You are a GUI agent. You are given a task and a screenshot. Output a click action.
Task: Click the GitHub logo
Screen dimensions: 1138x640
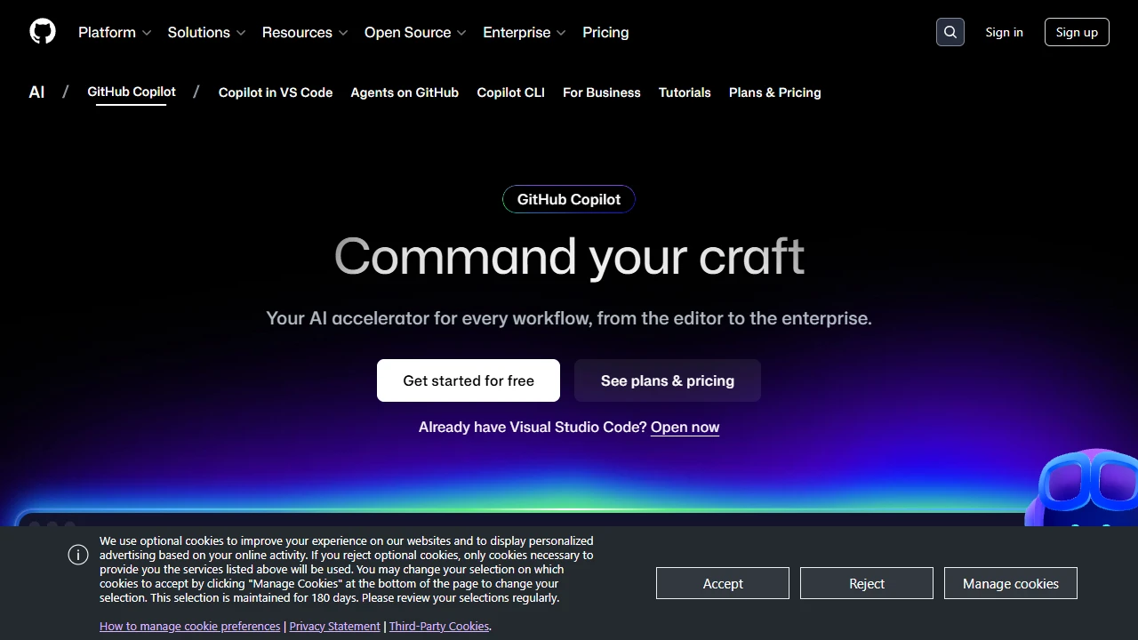pos(42,31)
